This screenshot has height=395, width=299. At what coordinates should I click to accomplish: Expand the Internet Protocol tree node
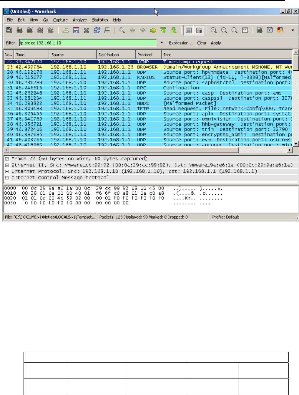coord(7,171)
